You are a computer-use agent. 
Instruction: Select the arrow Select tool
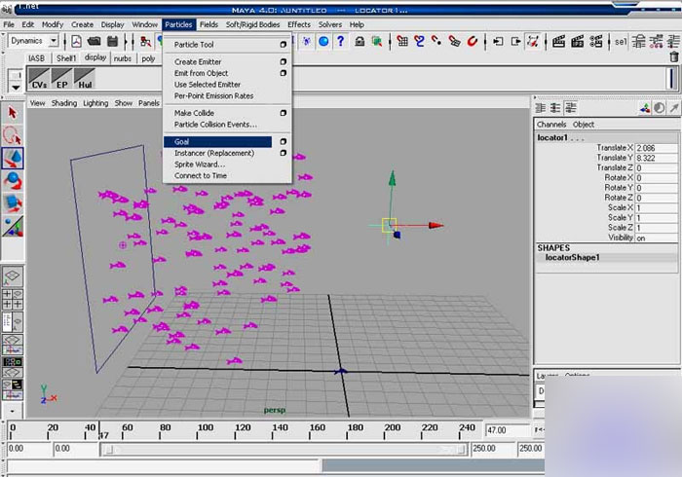(13, 114)
